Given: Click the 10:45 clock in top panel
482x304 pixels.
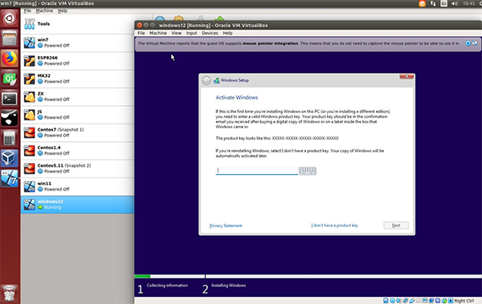Looking at the screenshot, I should 468,3.
